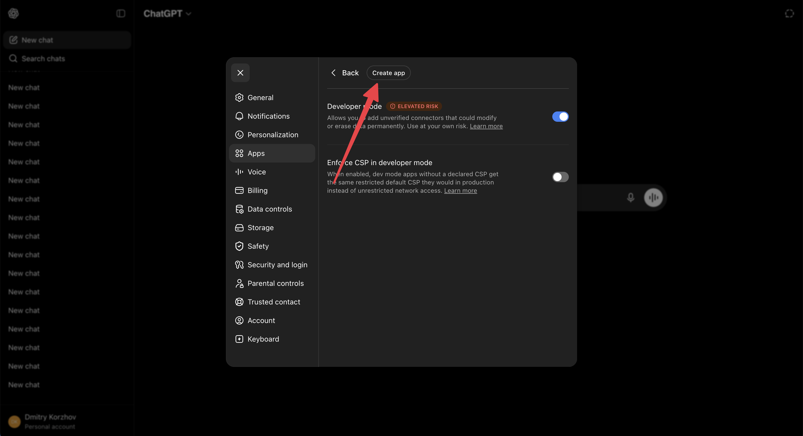Open the Personalization settings tab
803x436 pixels.
(x=272, y=134)
